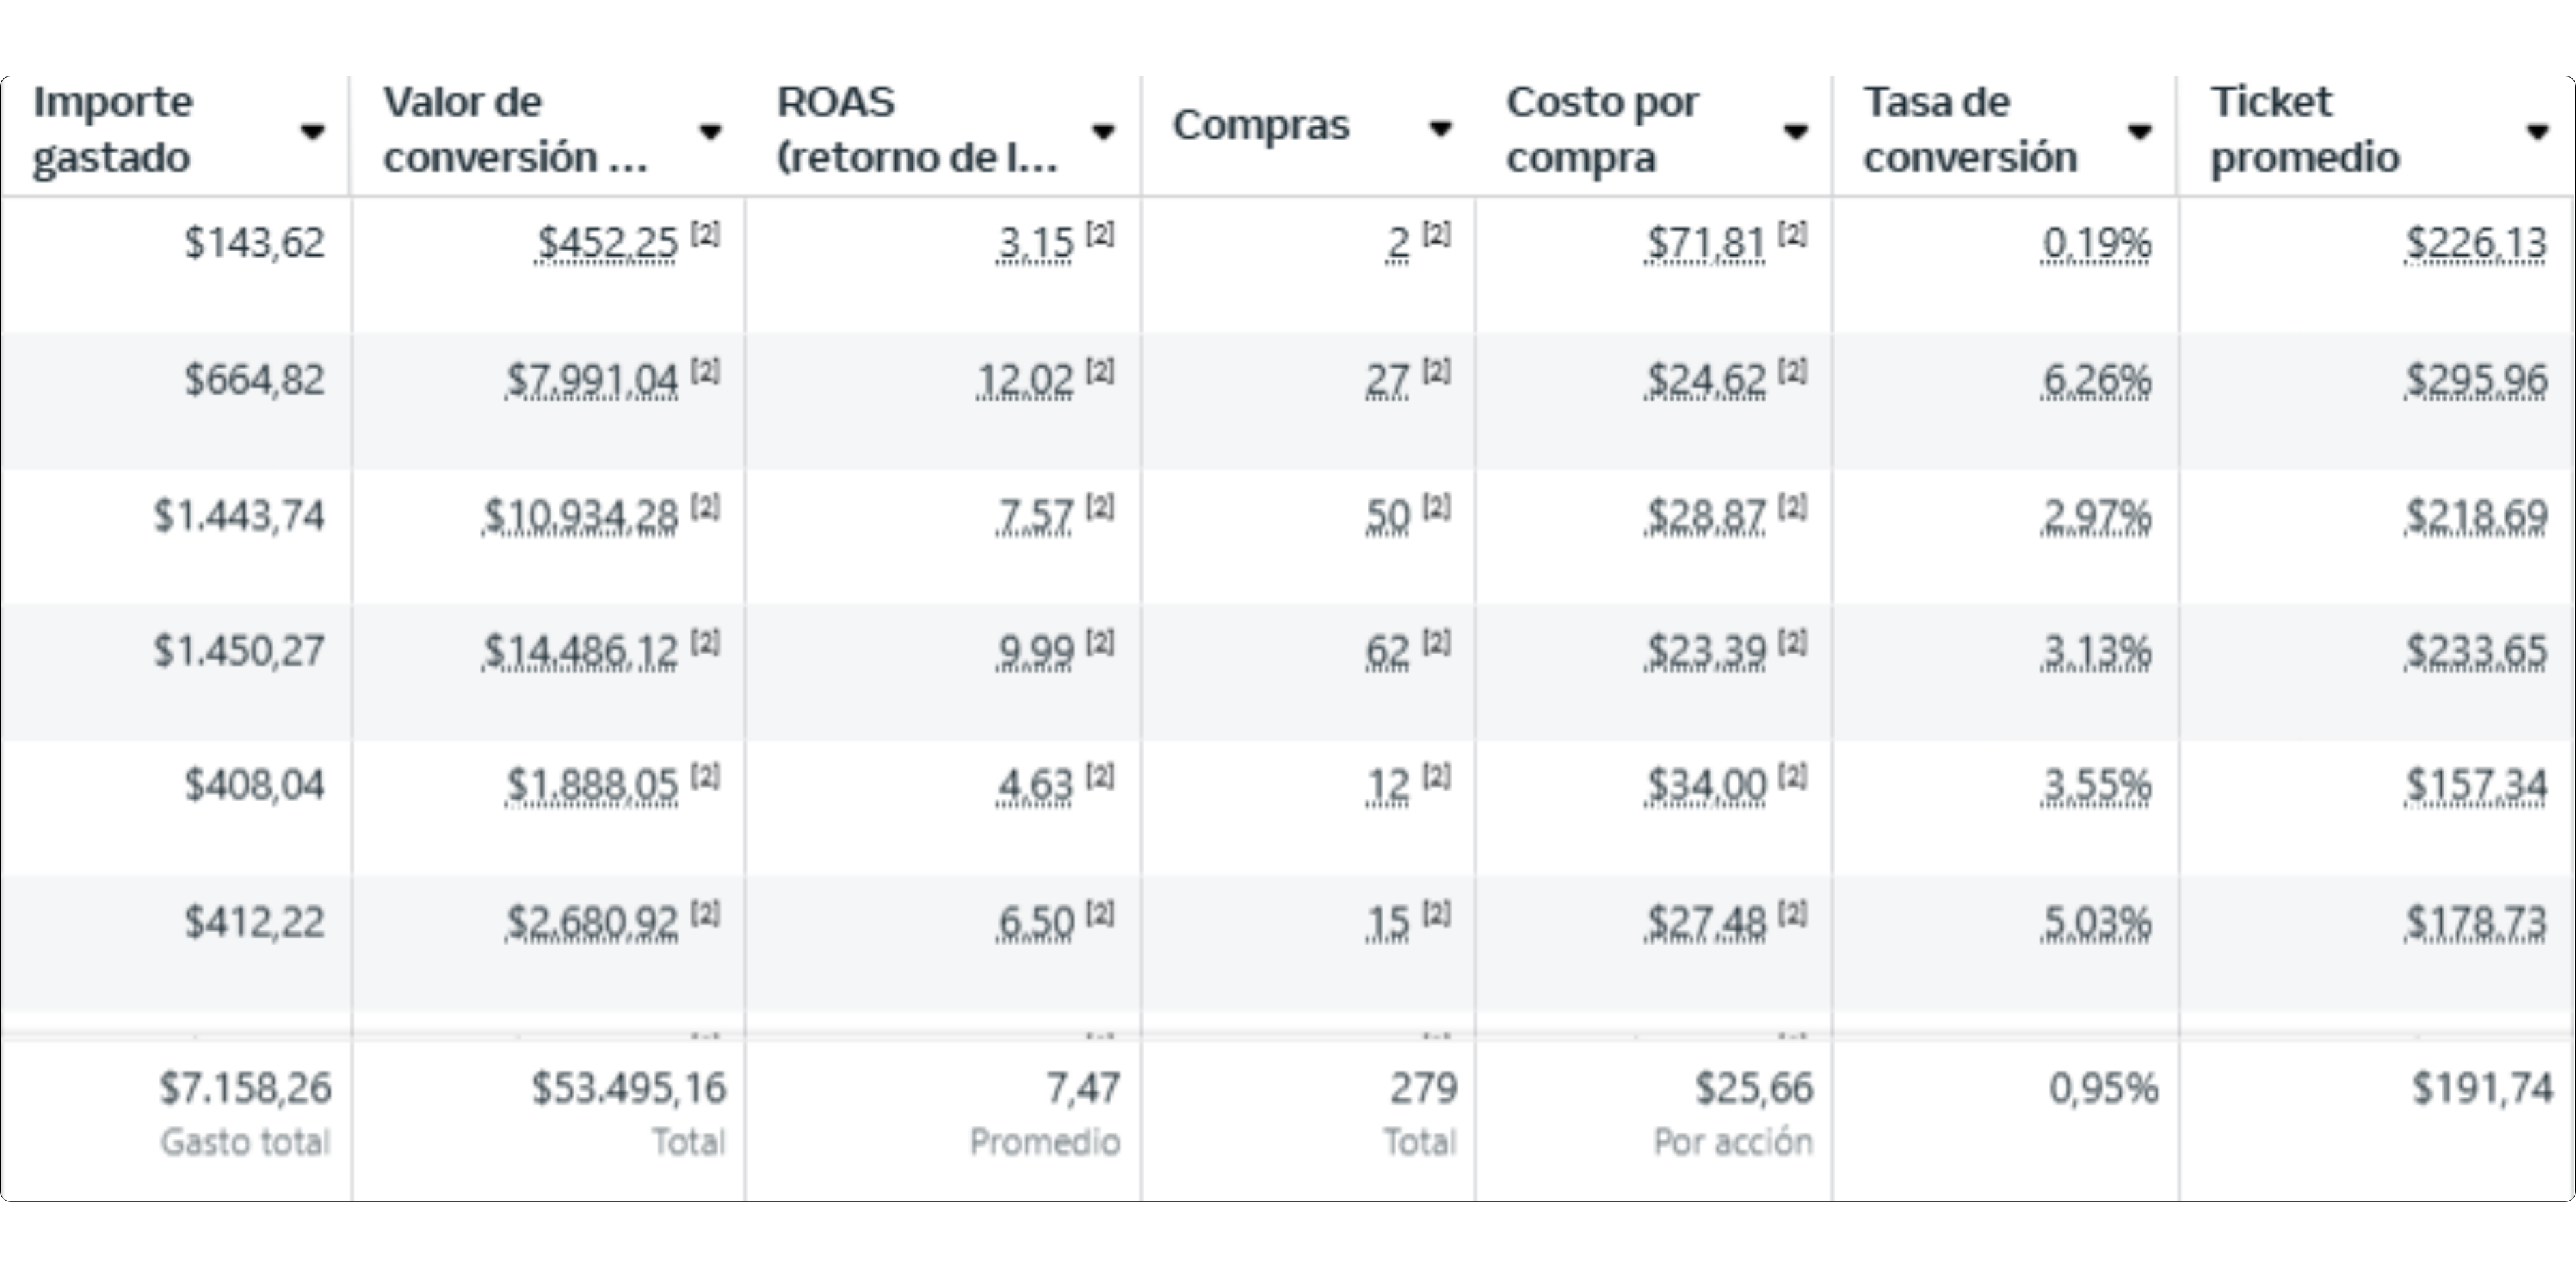This screenshot has height=1288, width=2576.
Task: Expand the Tasa de conversión column arrow
Action: [x=2140, y=131]
